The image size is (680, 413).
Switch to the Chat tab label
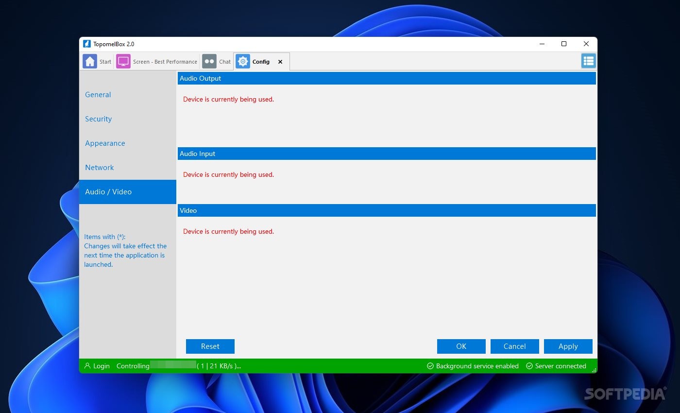[225, 62]
